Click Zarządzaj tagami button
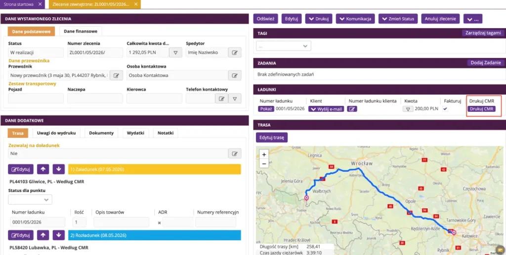Screen dimensions: 506x255 click(483, 33)
